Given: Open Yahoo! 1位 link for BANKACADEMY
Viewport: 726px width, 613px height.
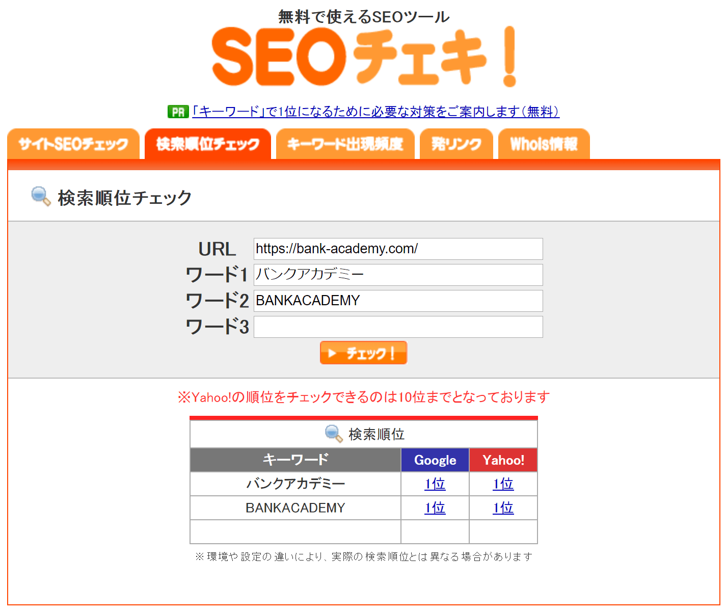Looking at the screenshot, I should [503, 508].
